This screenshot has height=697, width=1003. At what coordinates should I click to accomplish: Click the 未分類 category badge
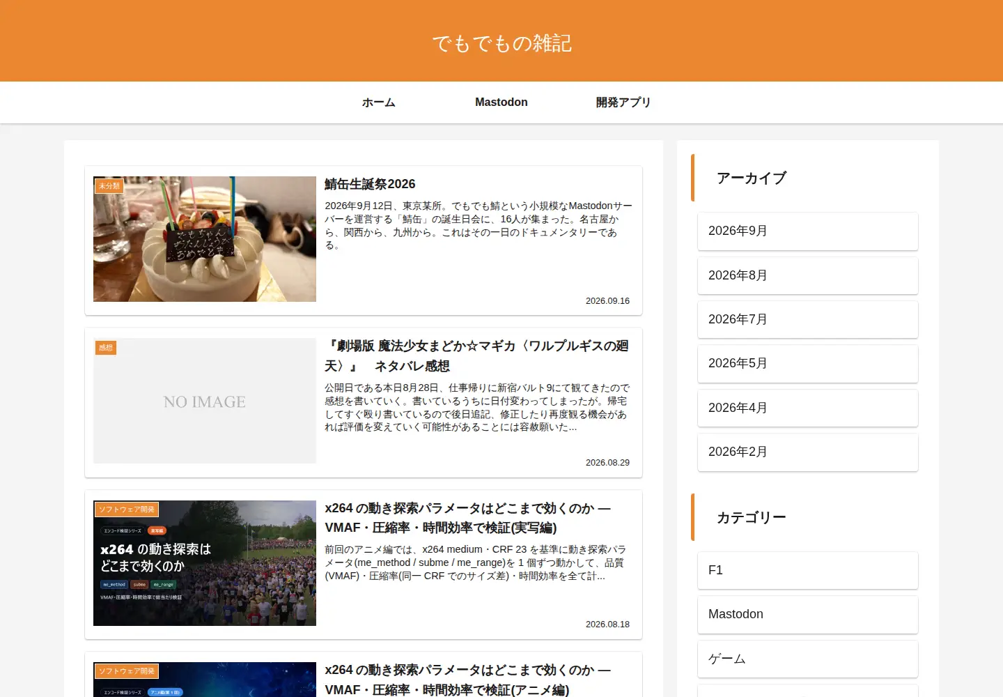pos(109,186)
